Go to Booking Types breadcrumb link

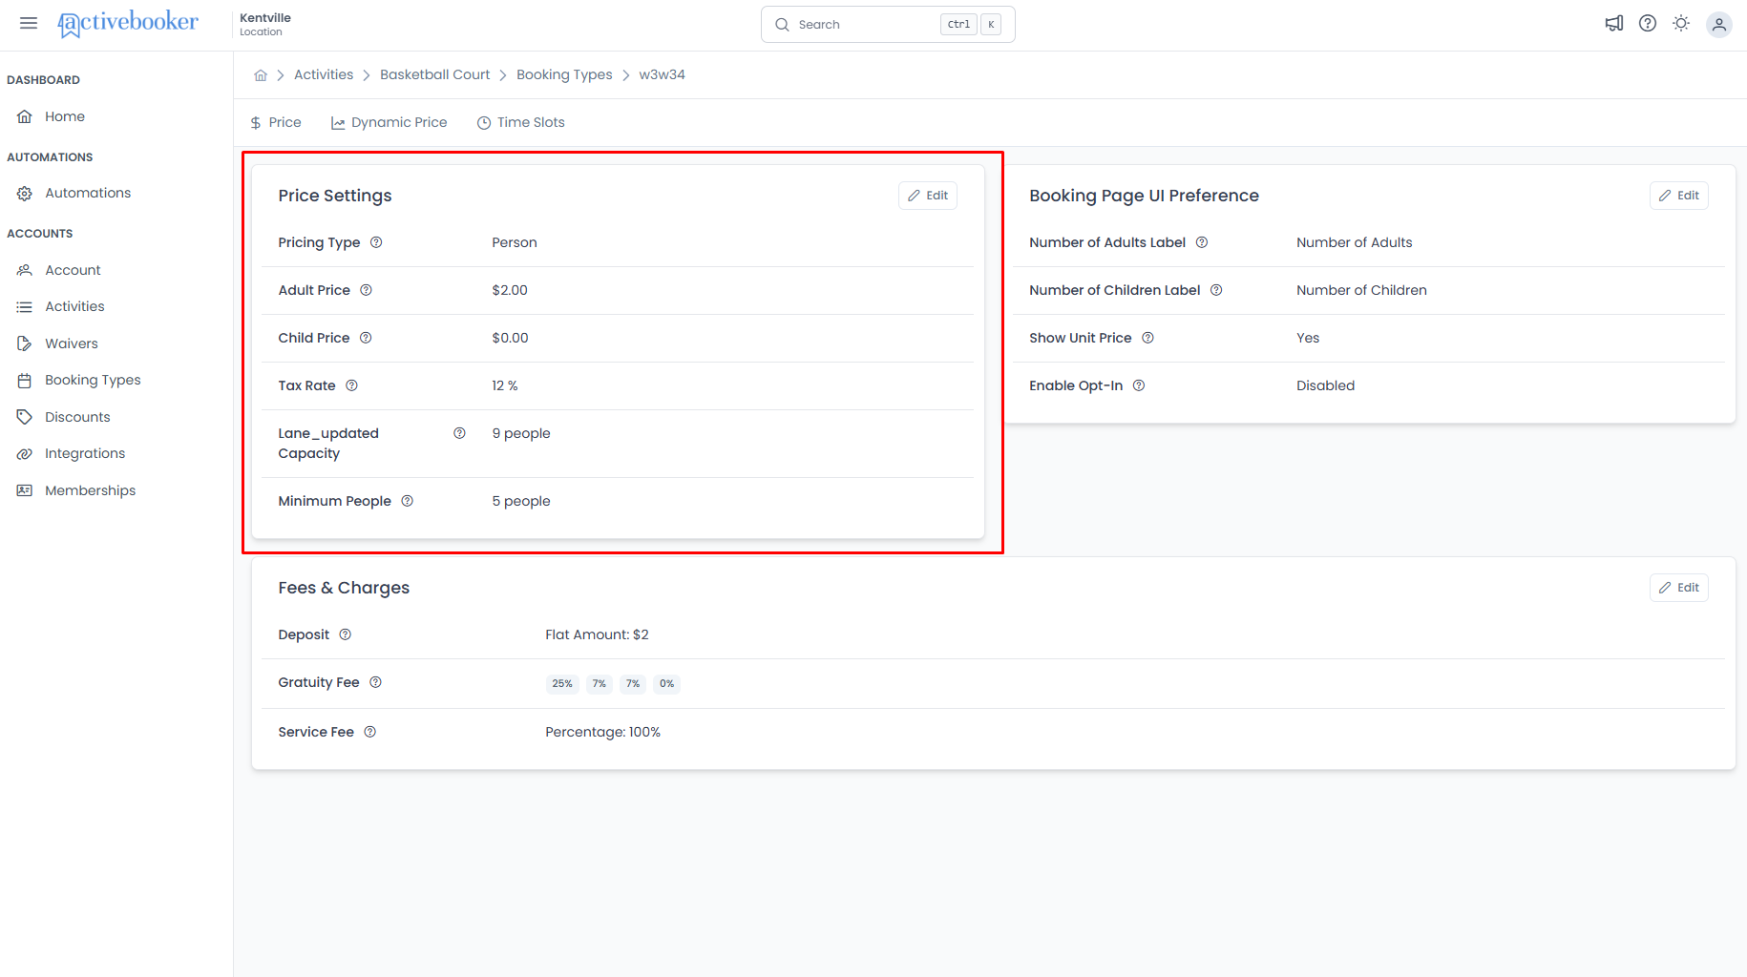[x=564, y=74]
